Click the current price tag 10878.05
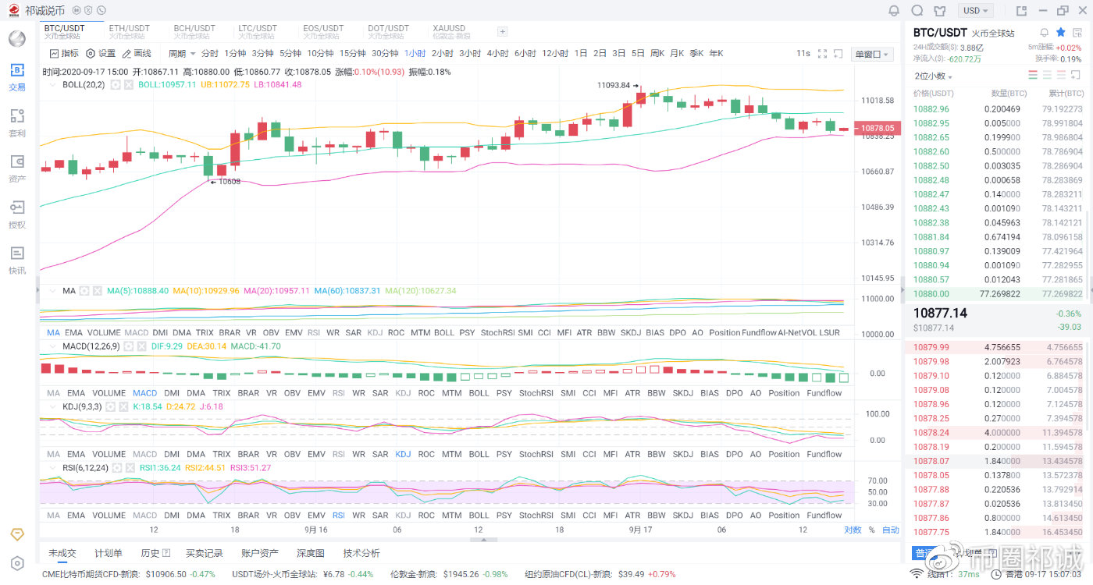This screenshot has width=1093, height=585. coord(877,127)
